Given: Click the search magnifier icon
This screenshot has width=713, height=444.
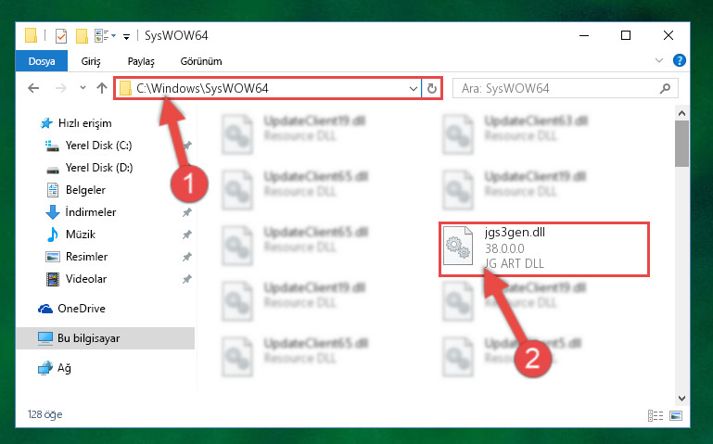Looking at the screenshot, I should [x=665, y=88].
